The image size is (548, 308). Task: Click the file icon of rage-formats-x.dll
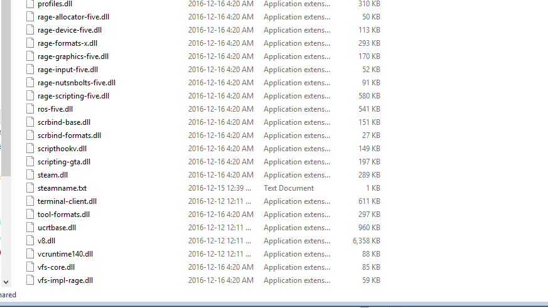click(30, 43)
